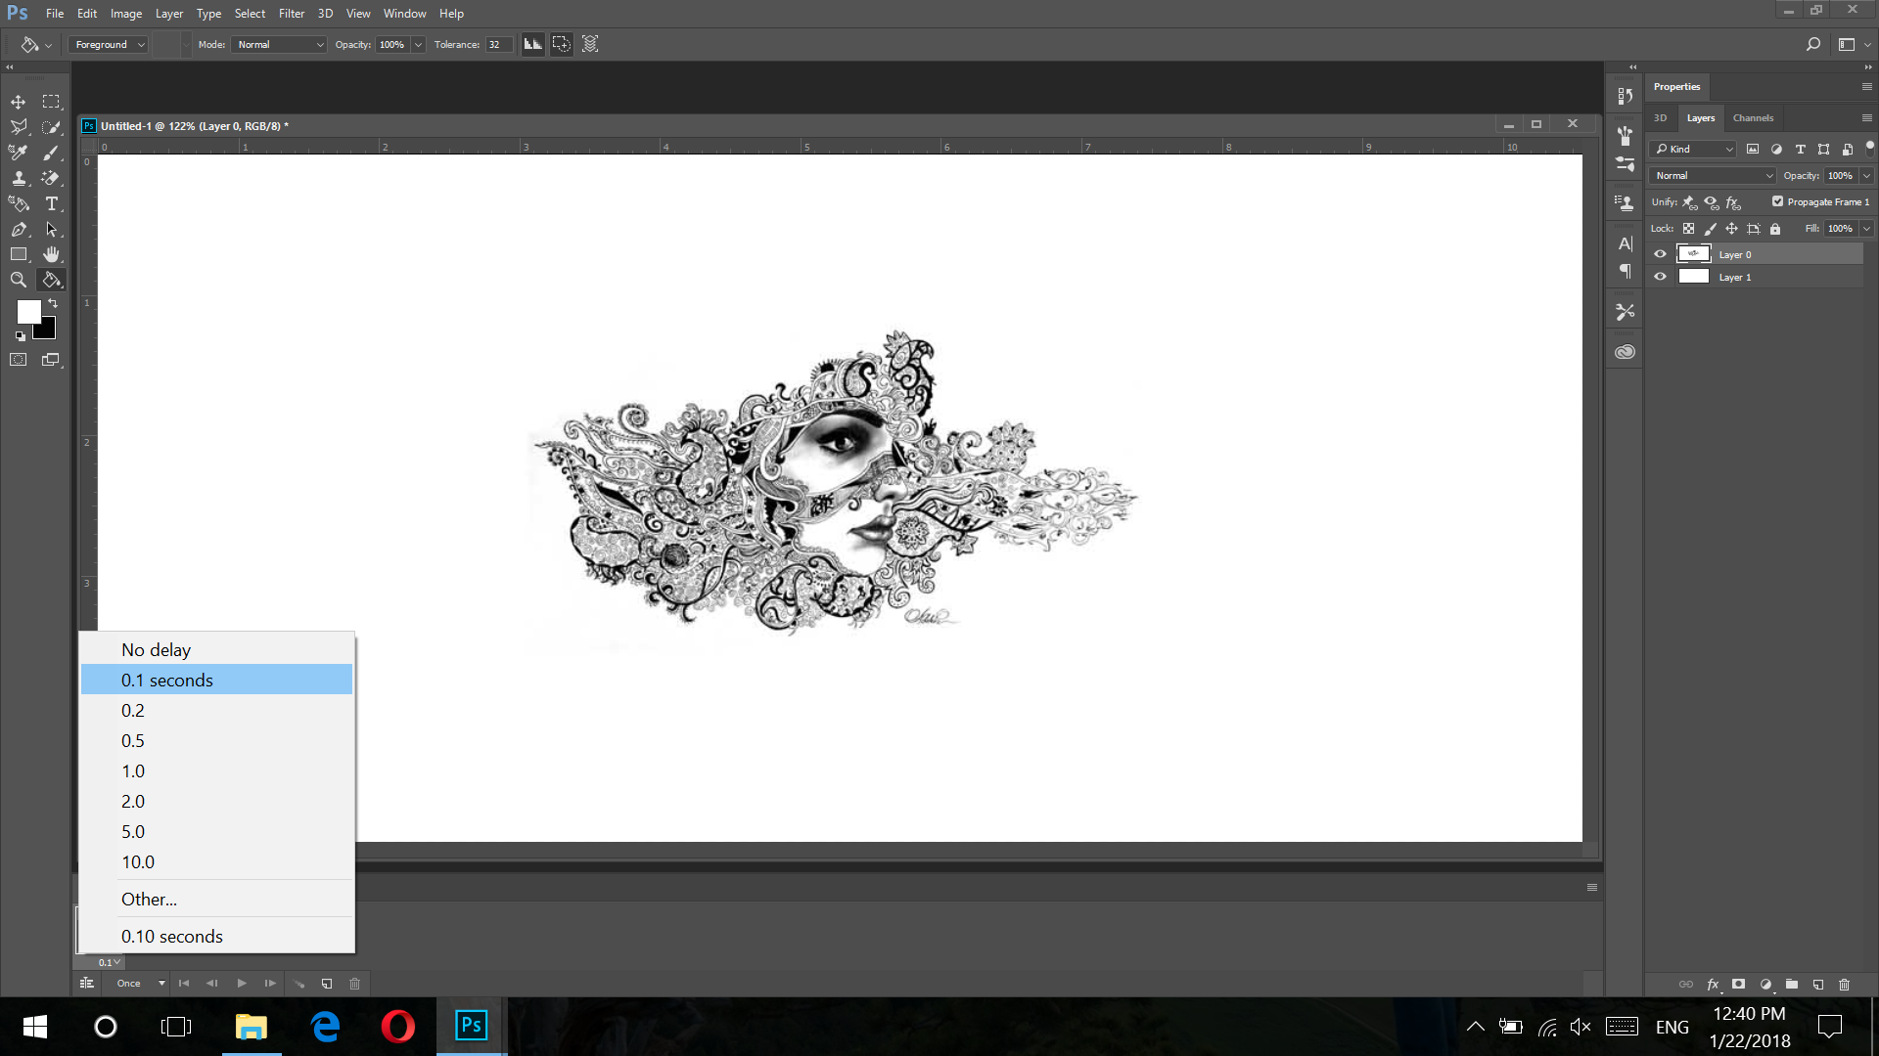
Task: Open the Filter menu
Action: click(x=291, y=13)
